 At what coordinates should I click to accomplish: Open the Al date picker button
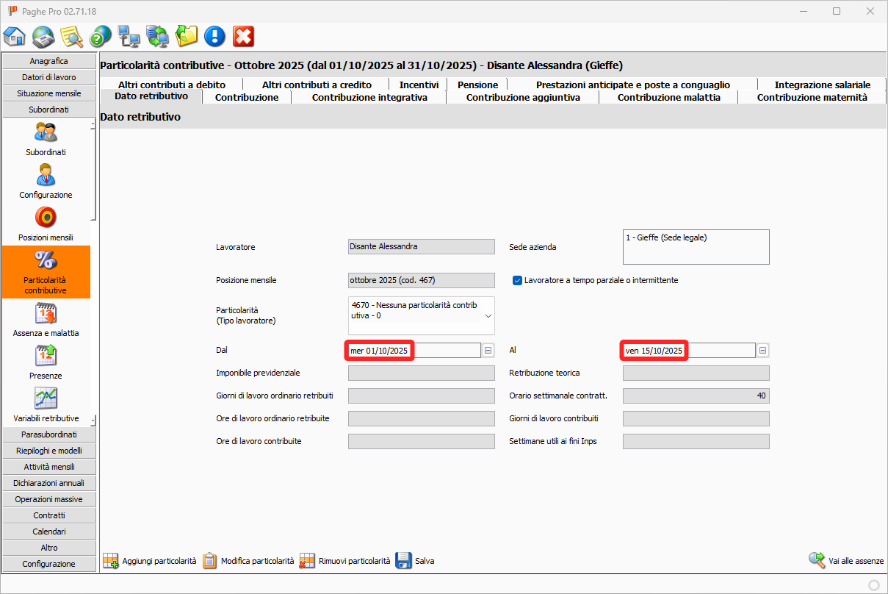tap(763, 351)
